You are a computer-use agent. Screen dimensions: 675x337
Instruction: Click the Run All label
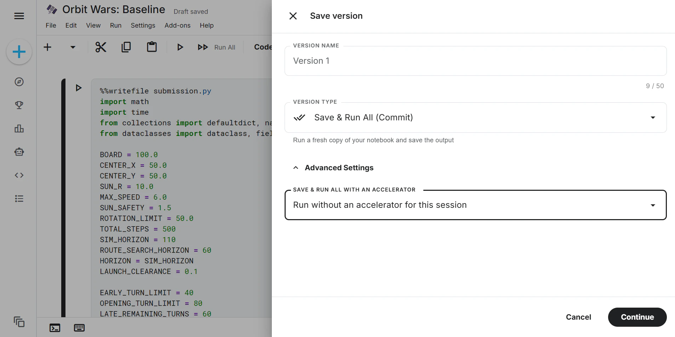[x=225, y=47]
